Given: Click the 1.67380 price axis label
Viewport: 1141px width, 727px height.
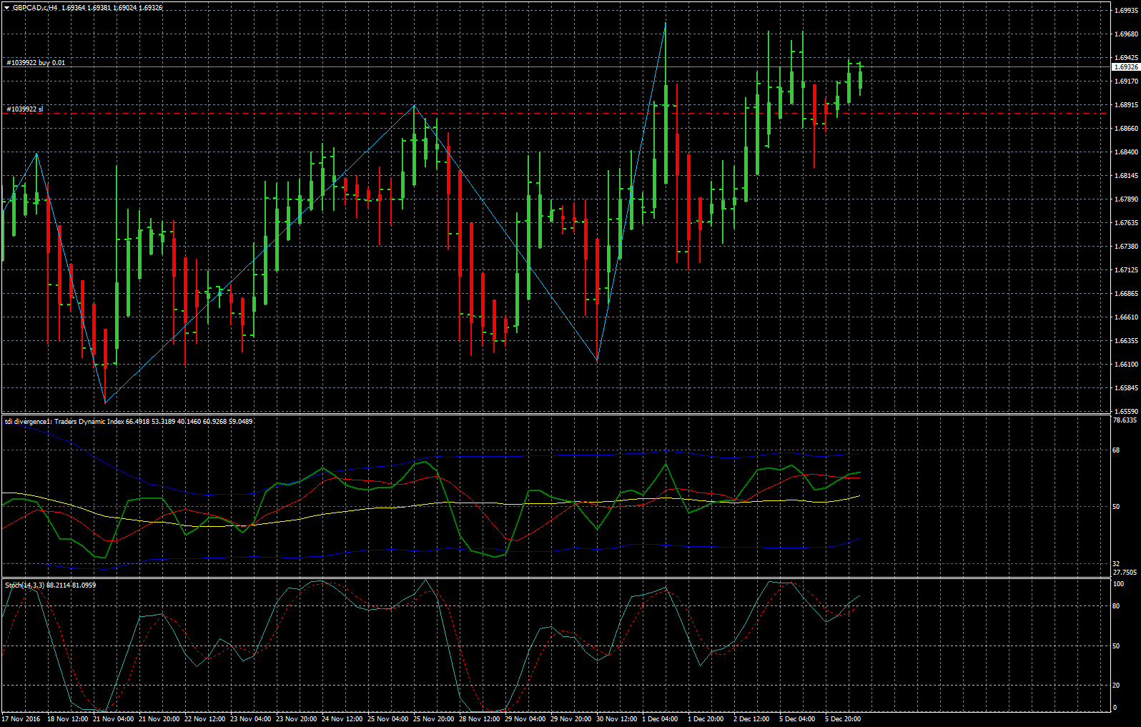Looking at the screenshot, I should pyautogui.click(x=1126, y=247).
